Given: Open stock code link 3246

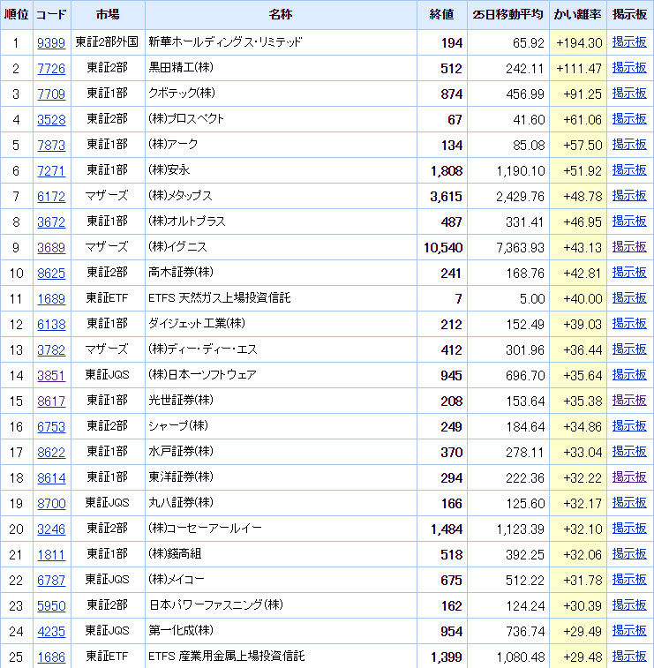Looking at the screenshot, I should coord(51,529).
